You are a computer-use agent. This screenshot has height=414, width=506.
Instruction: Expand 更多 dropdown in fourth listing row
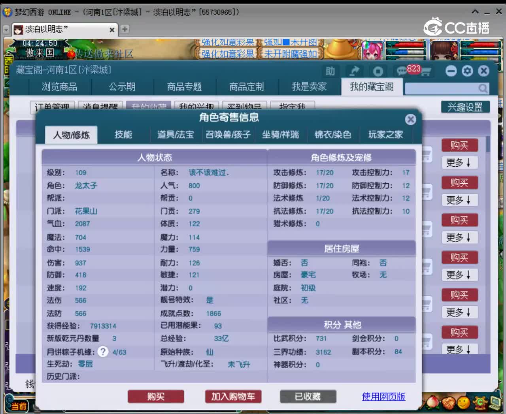(x=459, y=275)
